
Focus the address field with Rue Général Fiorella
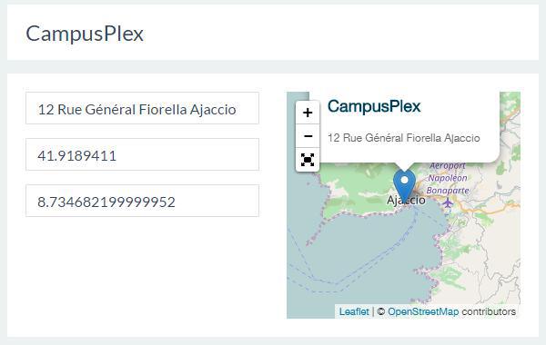(143, 108)
